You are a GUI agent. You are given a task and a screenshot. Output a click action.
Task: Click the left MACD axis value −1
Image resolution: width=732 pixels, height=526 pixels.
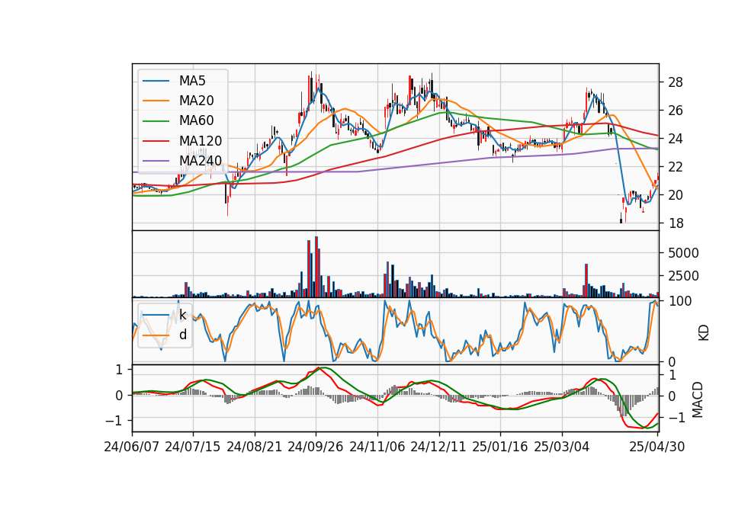[x=114, y=421]
